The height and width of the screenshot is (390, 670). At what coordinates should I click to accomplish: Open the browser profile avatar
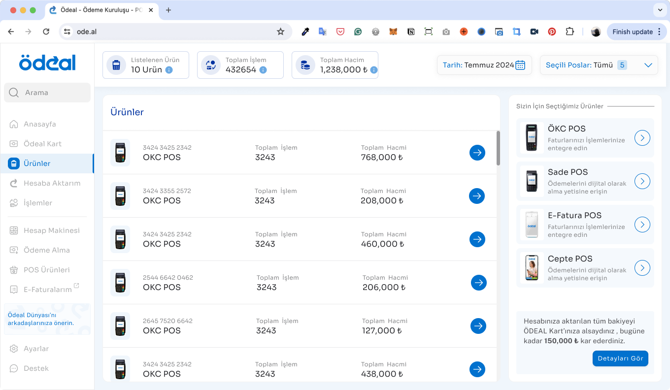coord(596,32)
